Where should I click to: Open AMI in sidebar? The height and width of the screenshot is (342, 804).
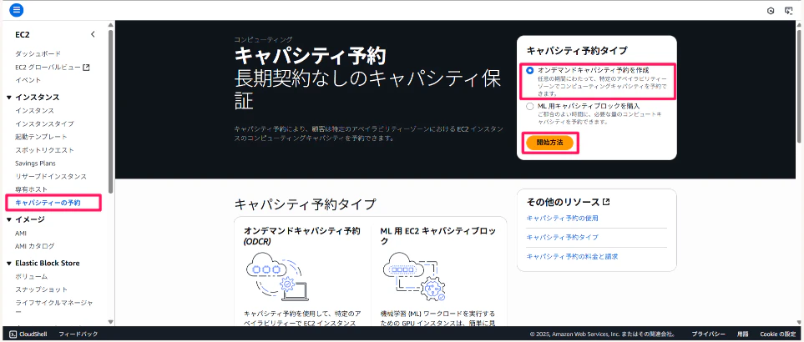21,233
